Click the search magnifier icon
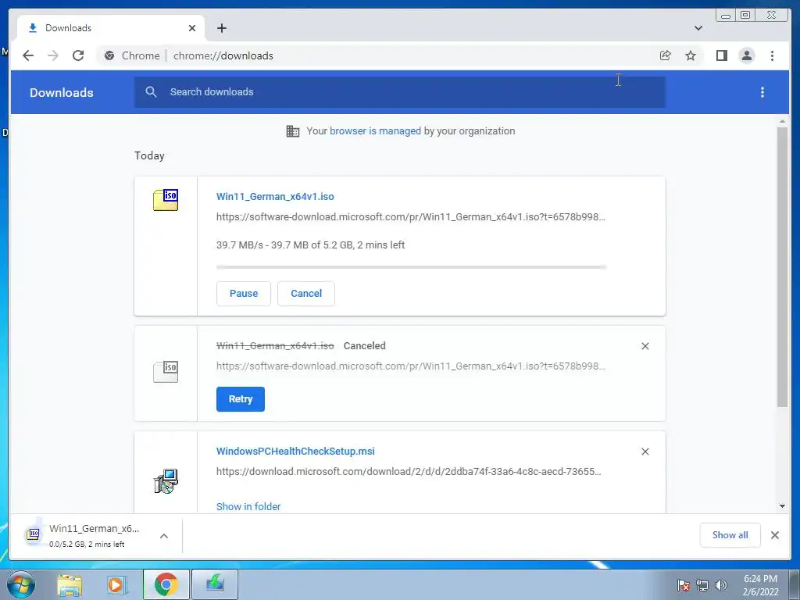Viewport: 800px width, 600px height. 151,92
